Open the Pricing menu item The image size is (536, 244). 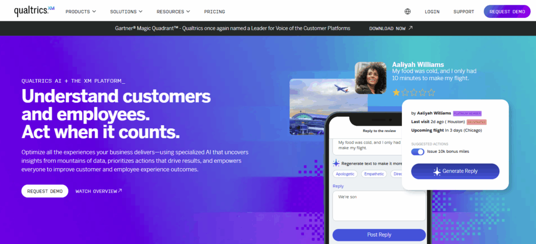click(x=214, y=12)
